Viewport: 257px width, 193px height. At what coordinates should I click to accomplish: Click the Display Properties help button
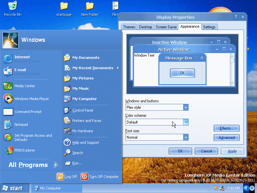[x=236, y=17]
